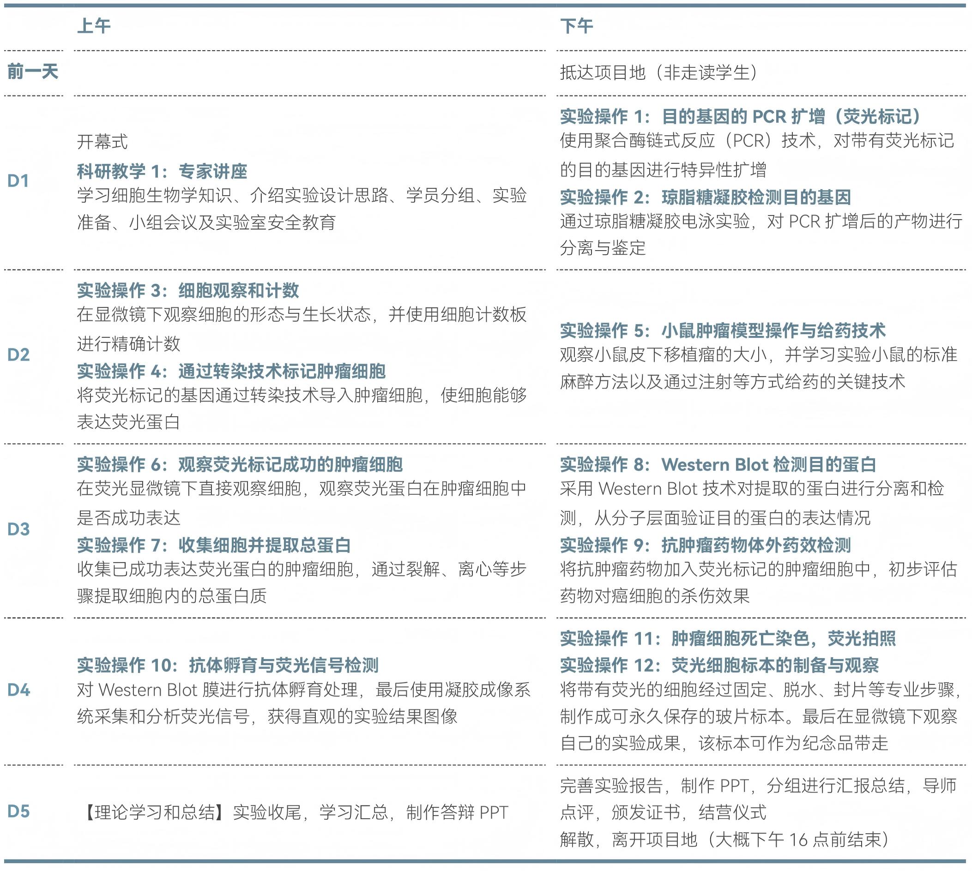Click heading 实验操作 12 荧光细胞标本
Viewport: 972px width, 871px height.
coord(719,665)
